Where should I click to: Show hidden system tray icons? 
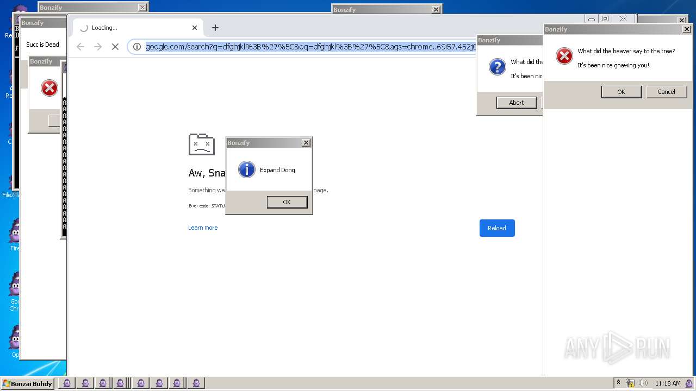(618, 383)
